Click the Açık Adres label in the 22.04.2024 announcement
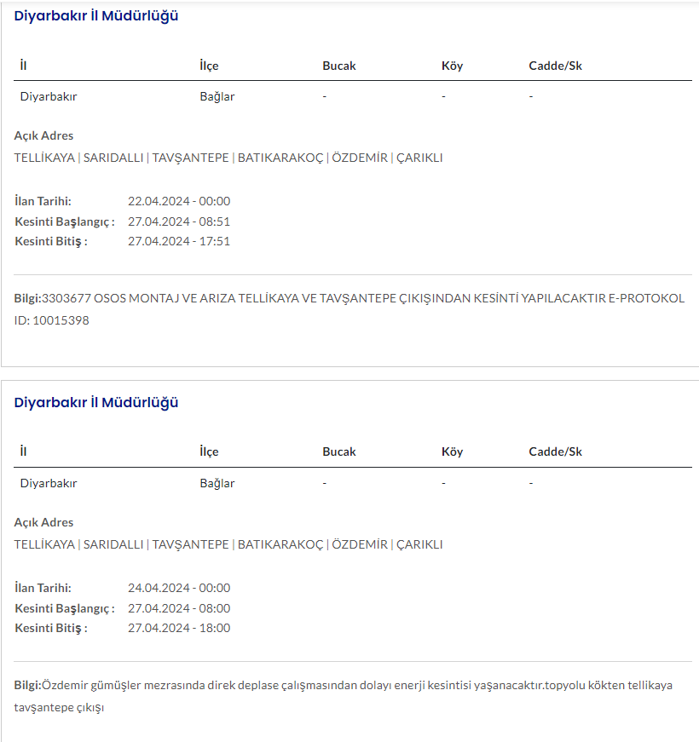699x742 pixels. coord(44,135)
